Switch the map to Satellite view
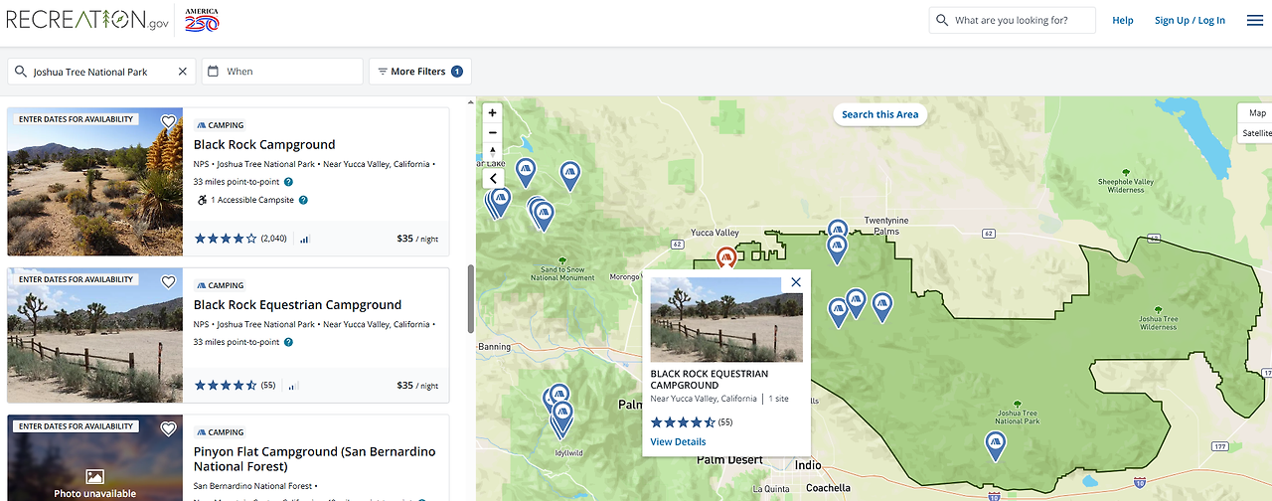The width and height of the screenshot is (1272, 501). pos(1257,132)
